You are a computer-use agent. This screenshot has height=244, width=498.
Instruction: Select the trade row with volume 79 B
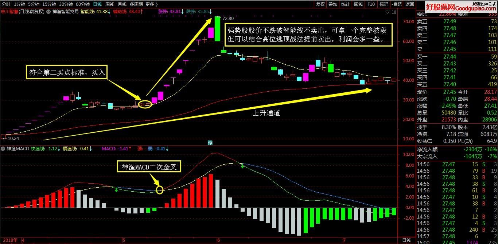[457, 171]
